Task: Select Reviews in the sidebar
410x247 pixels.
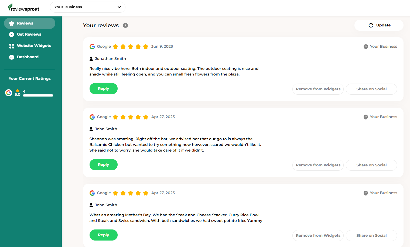Action: tap(30, 23)
